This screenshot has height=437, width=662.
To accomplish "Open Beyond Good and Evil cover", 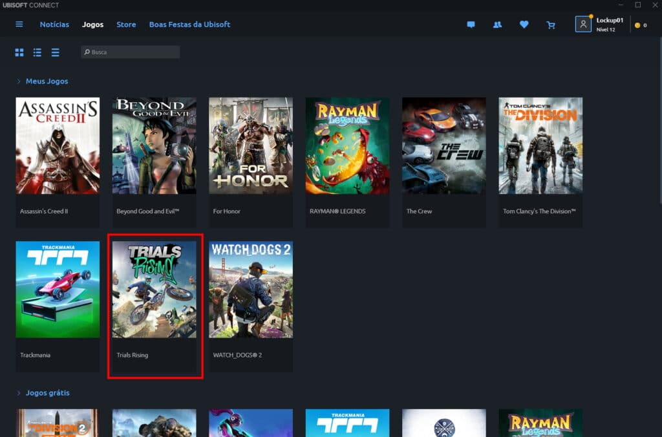I will pos(154,145).
